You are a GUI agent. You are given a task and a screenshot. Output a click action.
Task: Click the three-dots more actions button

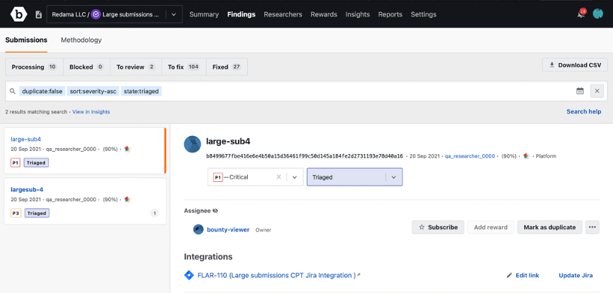[x=592, y=228]
